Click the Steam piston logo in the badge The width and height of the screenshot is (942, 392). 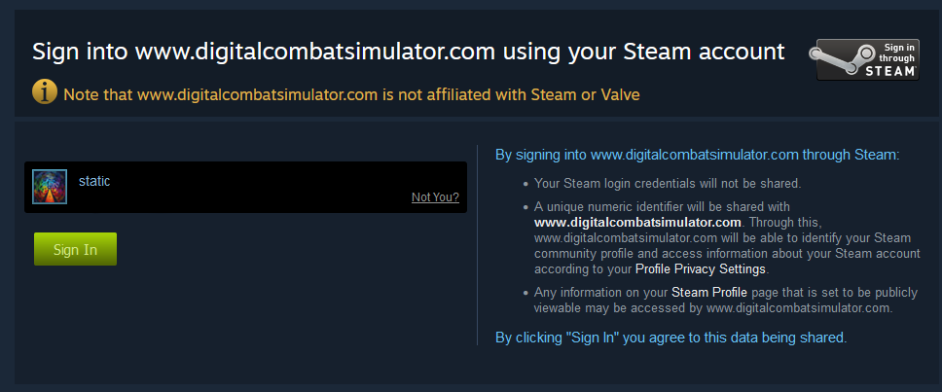click(838, 60)
